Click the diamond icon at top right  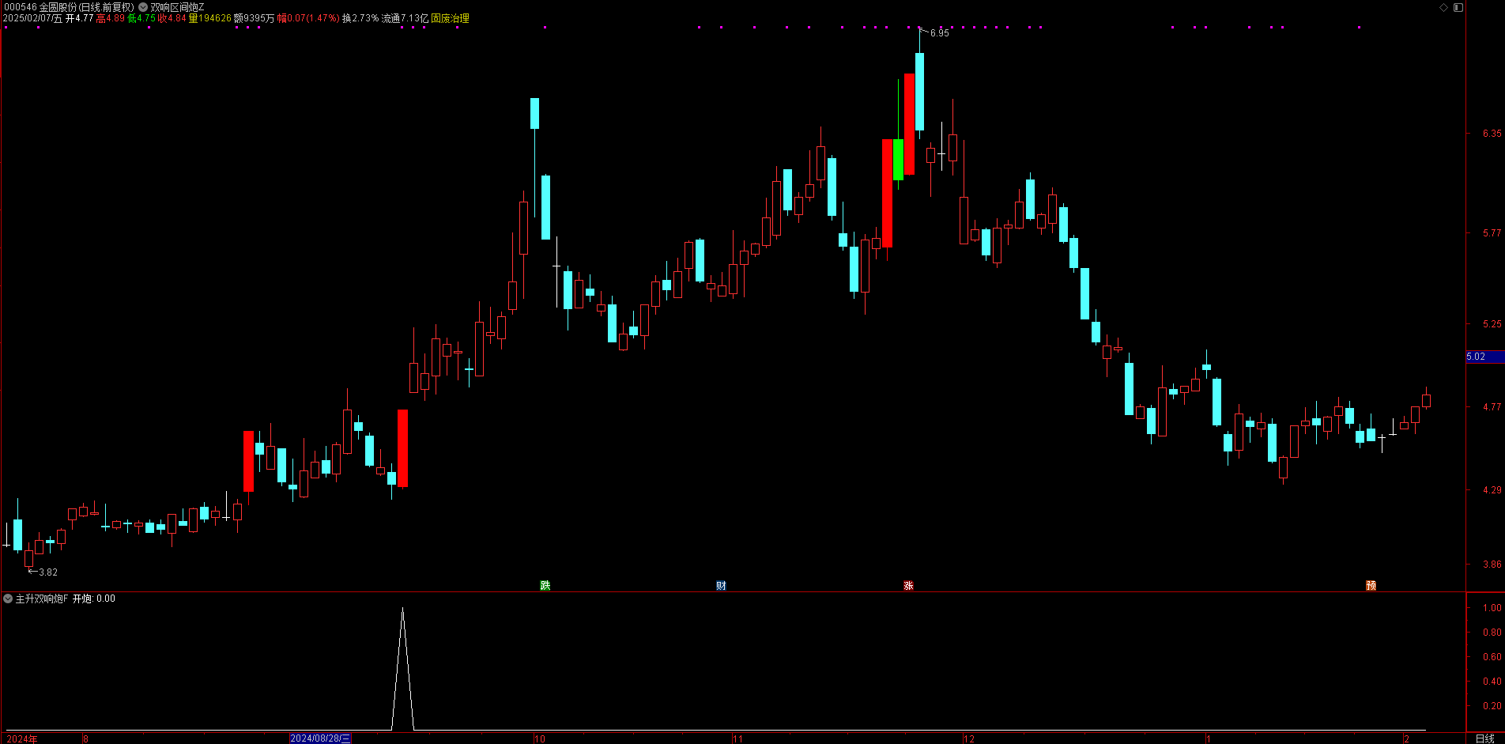click(x=1443, y=7)
